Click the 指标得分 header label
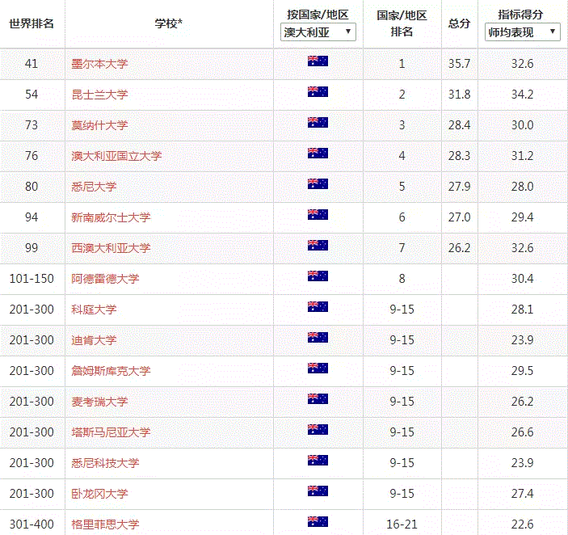Viewport: 568px width, 535px height. coord(520,15)
